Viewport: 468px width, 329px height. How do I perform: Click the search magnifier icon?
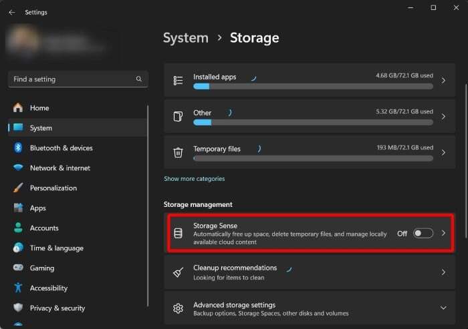139,79
